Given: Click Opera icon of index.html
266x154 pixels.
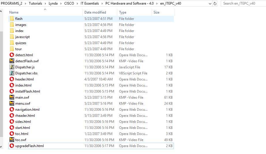Looking at the screenshot, I should tap(12, 85).
